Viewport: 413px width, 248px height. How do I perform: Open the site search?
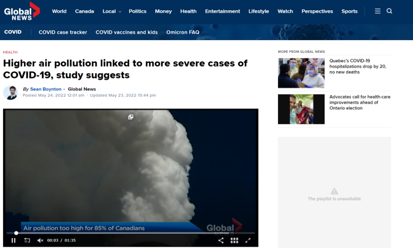(x=389, y=11)
